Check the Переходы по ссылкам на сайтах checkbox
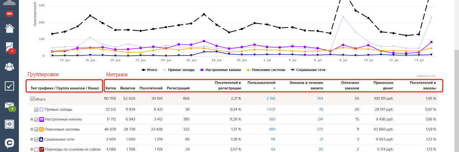459x152 pixels. (x=36, y=149)
